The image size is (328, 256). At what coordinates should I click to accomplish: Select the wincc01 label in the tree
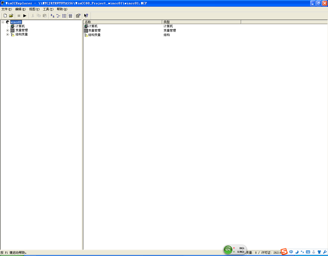16,22
